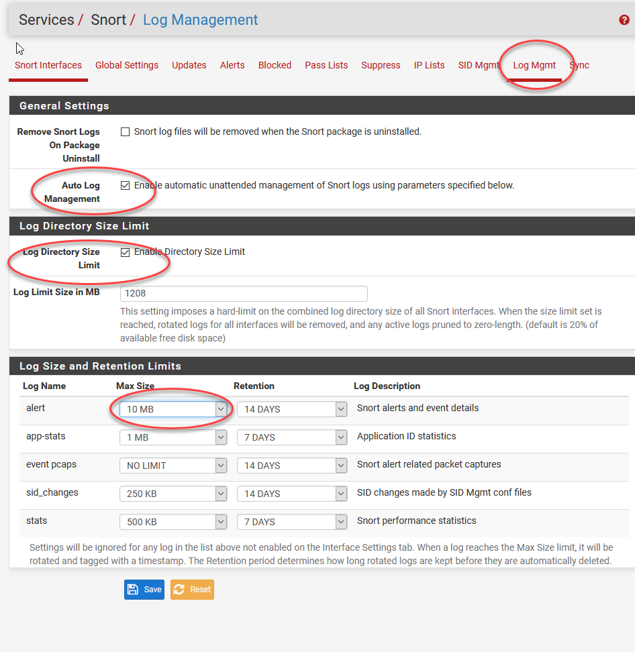
Task: Open the event pcaps Retention dropdown
Action: coord(292,466)
